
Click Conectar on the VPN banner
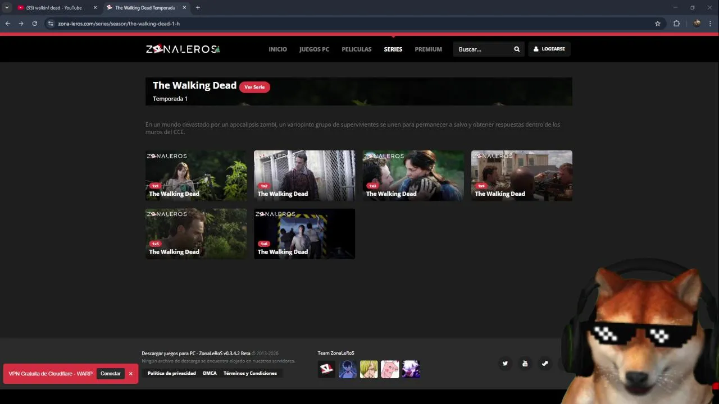[x=111, y=374]
